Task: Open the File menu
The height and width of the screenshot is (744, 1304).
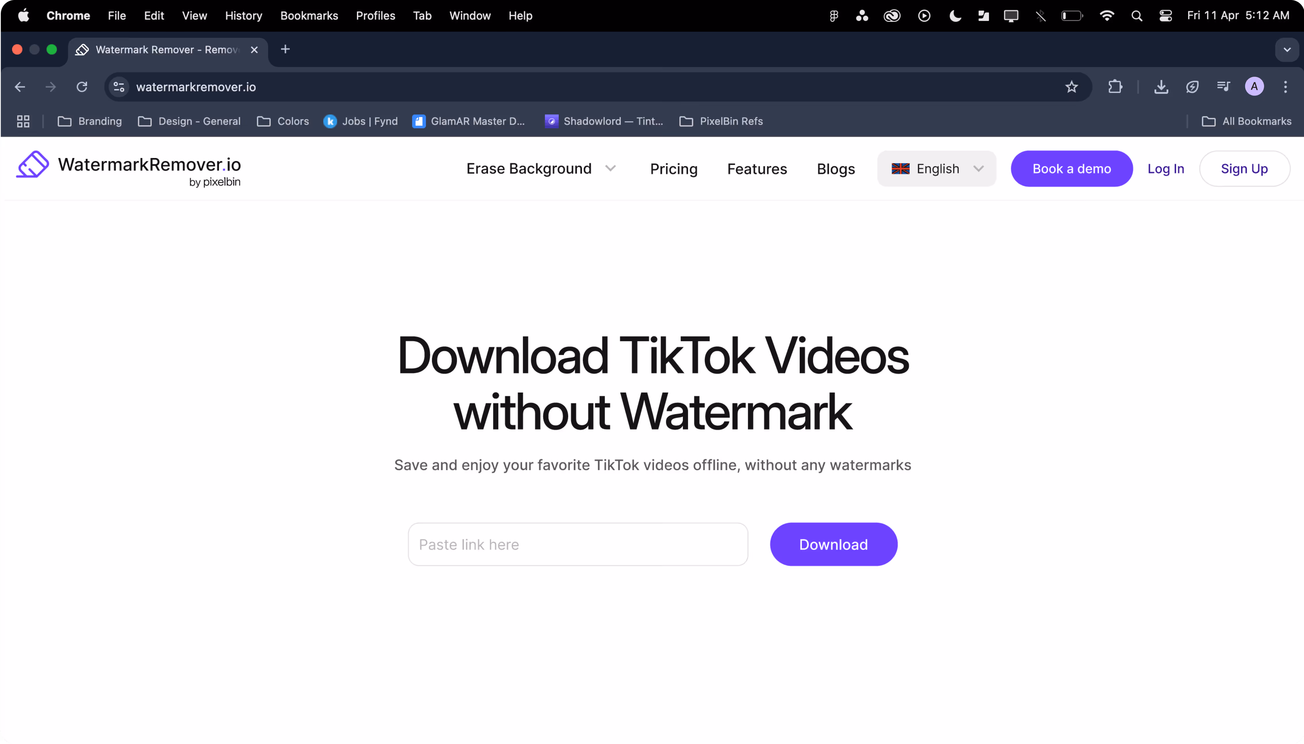Action: (116, 16)
